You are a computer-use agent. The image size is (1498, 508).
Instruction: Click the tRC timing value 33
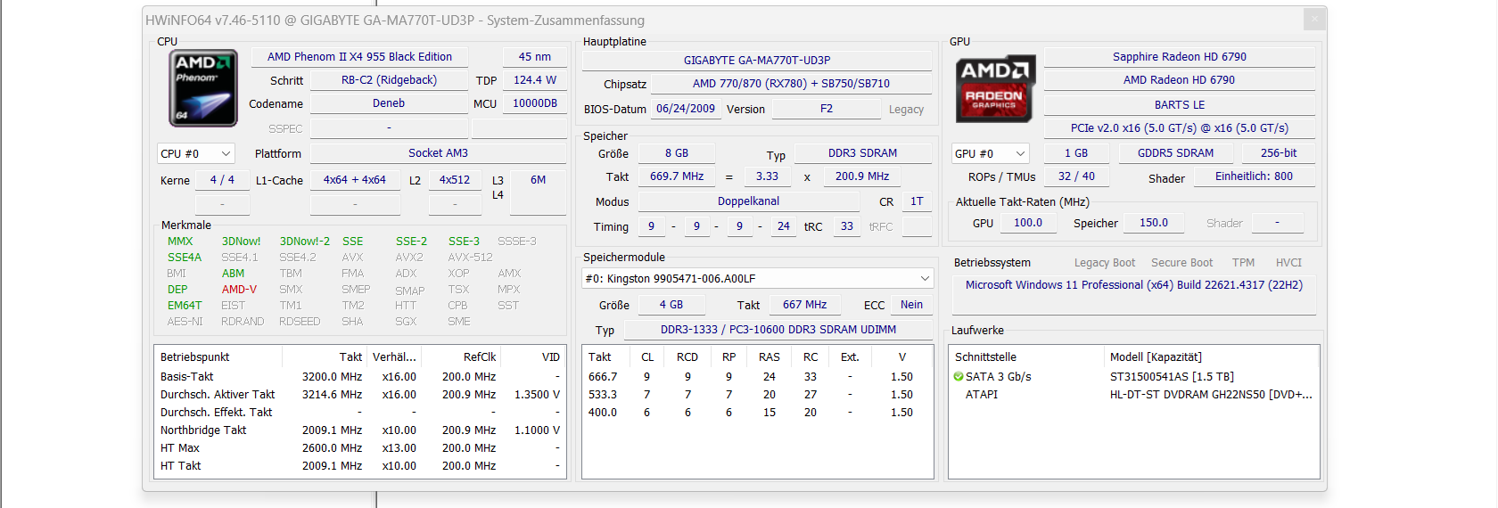tap(847, 226)
